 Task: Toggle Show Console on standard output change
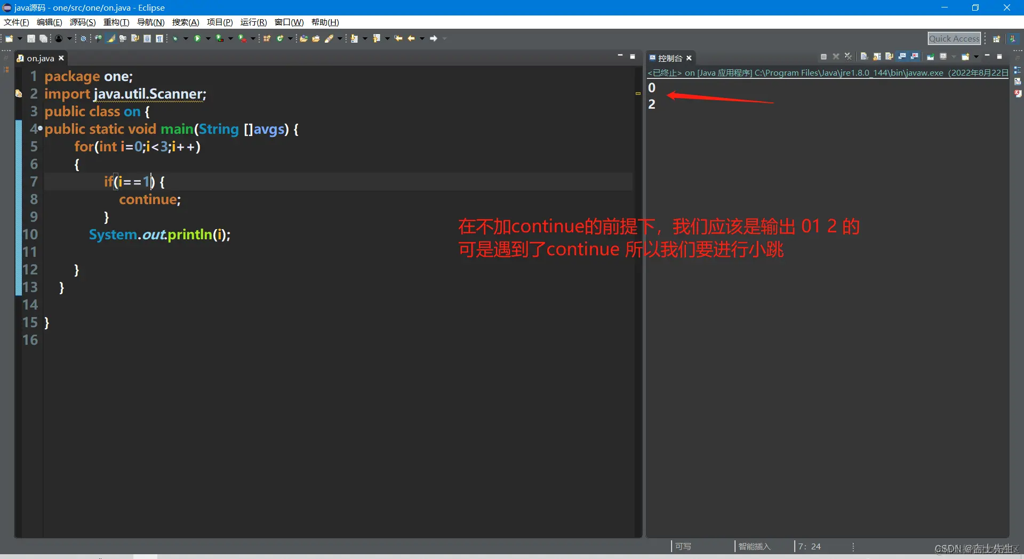[902, 56]
